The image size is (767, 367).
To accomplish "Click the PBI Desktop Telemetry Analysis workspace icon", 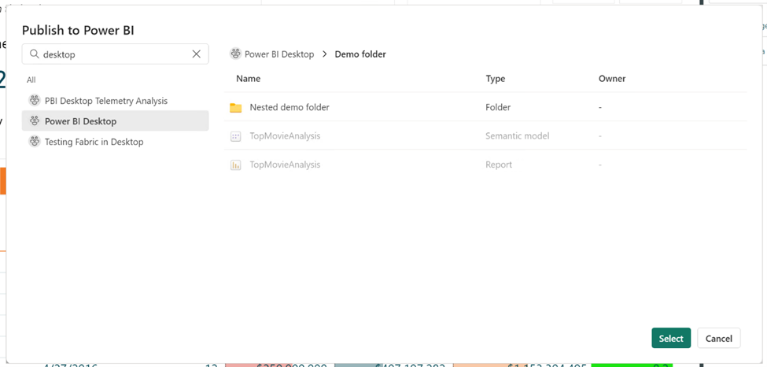I will point(35,101).
